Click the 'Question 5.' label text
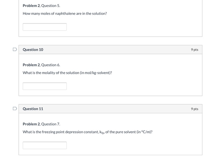The width and height of the screenshot is (213, 157). [x=51, y=6]
